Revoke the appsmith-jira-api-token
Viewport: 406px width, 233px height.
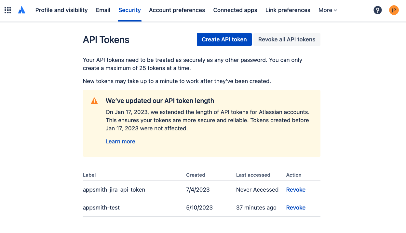tap(296, 189)
